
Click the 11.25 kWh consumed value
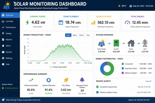pyautogui.click(x=143, y=64)
